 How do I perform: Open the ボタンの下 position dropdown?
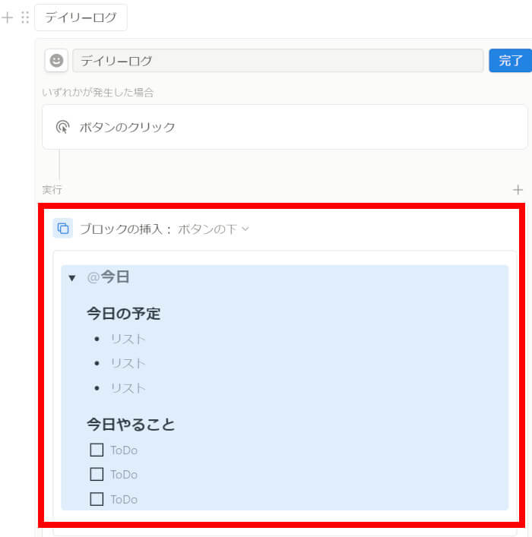coord(214,229)
